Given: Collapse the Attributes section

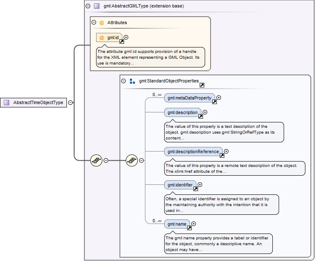Looking at the screenshot, I should point(94,22).
